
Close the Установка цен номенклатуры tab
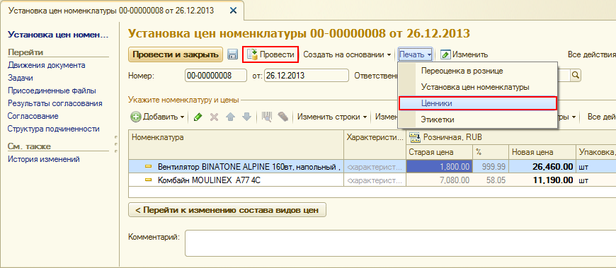233,11
